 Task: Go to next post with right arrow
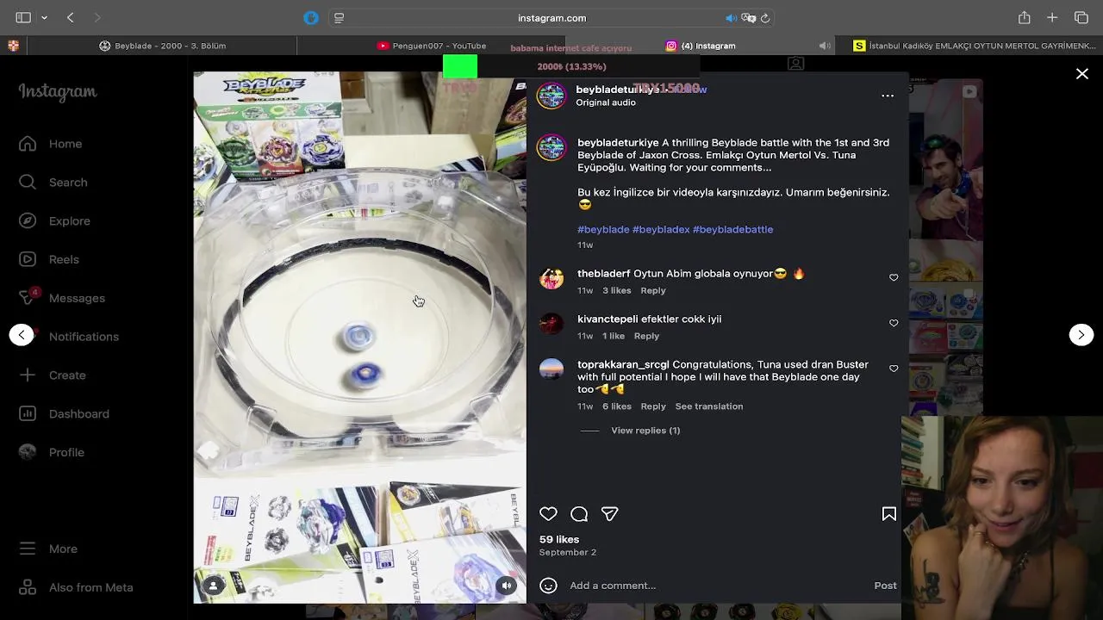(x=1081, y=335)
